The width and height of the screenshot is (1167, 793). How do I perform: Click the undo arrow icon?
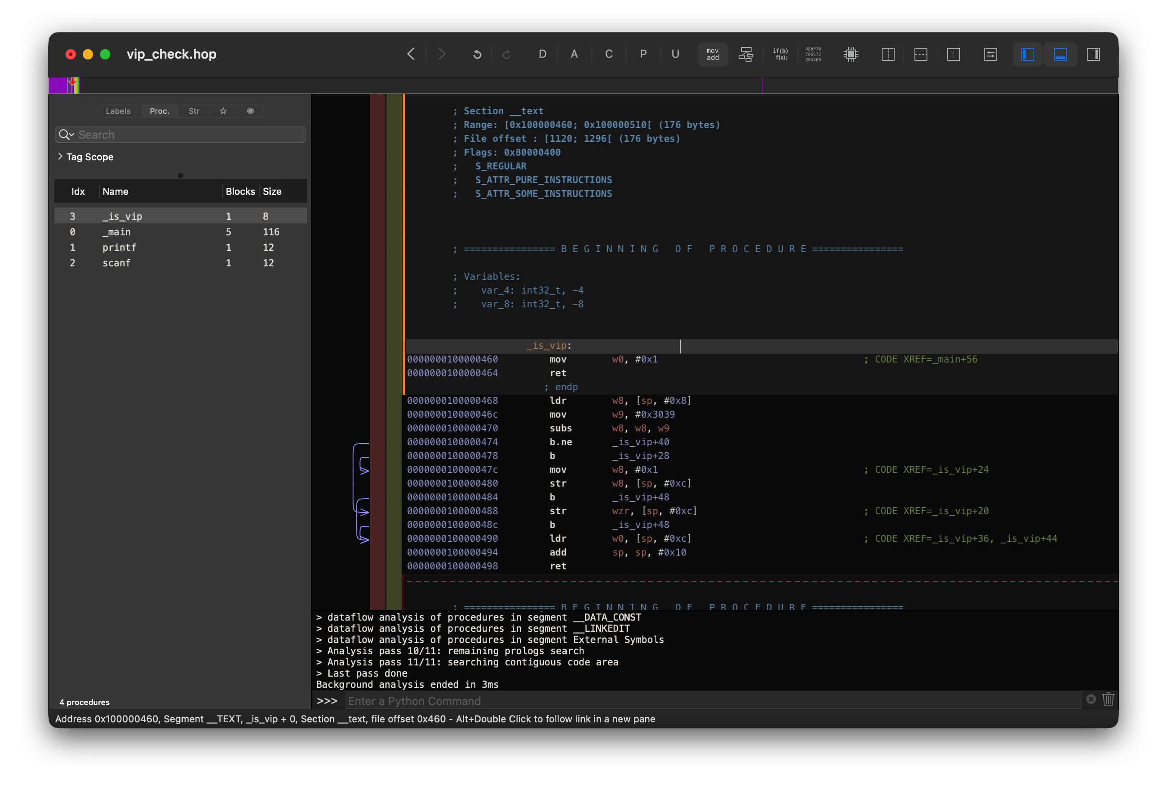pos(477,54)
